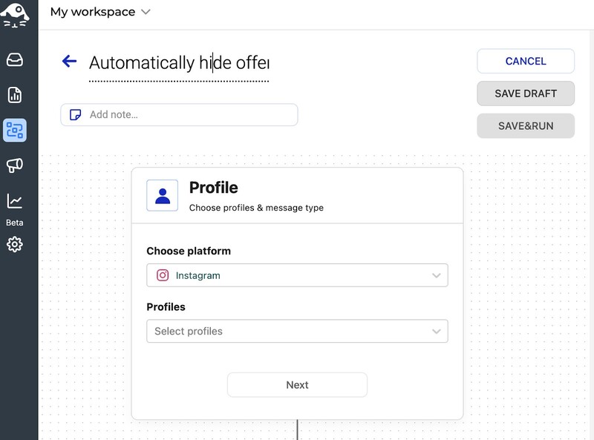The image size is (594, 440).
Task: Click the Add note field
Action: (179, 115)
